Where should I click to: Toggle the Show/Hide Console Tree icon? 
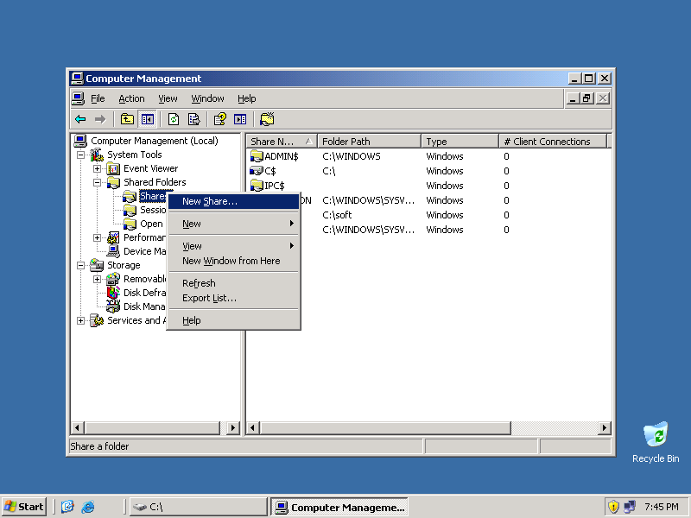pyautogui.click(x=147, y=119)
